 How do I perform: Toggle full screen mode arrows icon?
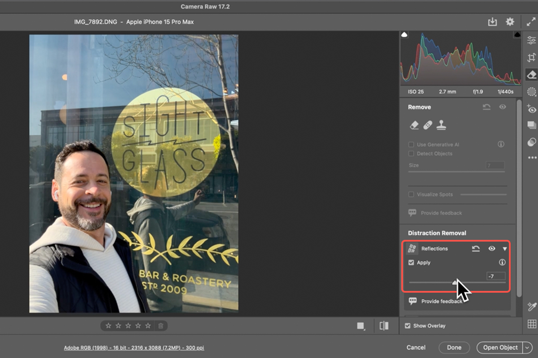[x=531, y=22]
